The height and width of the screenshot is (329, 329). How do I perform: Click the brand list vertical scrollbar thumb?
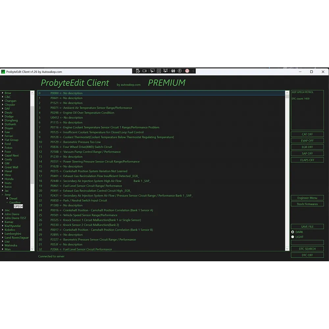click(32, 145)
